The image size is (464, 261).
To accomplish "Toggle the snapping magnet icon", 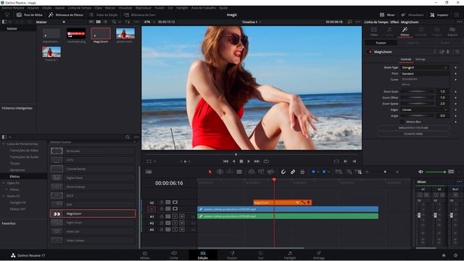I will click(283, 172).
